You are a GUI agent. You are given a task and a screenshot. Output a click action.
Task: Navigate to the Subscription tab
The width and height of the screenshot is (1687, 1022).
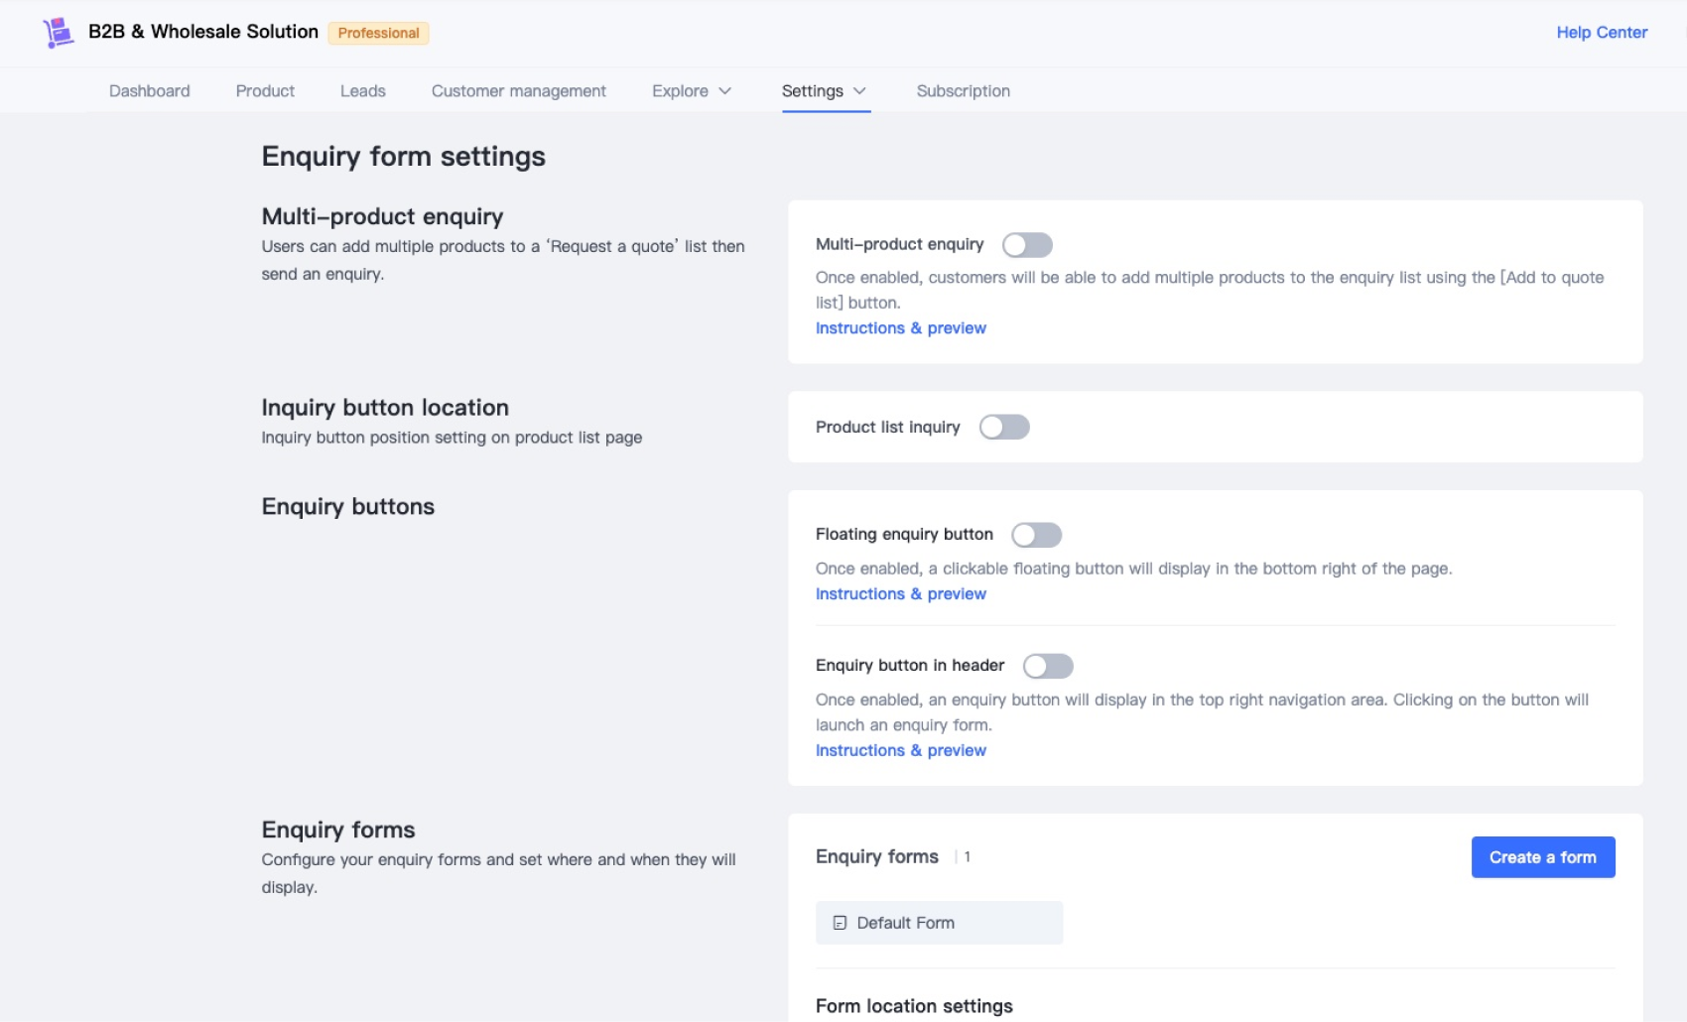pyautogui.click(x=963, y=91)
